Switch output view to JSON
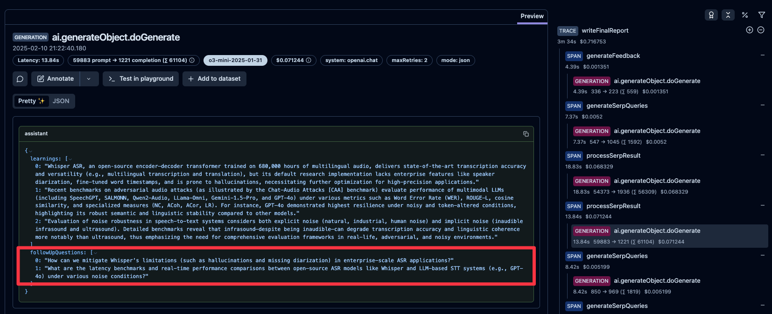The height and width of the screenshot is (314, 772). pyautogui.click(x=61, y=101)
